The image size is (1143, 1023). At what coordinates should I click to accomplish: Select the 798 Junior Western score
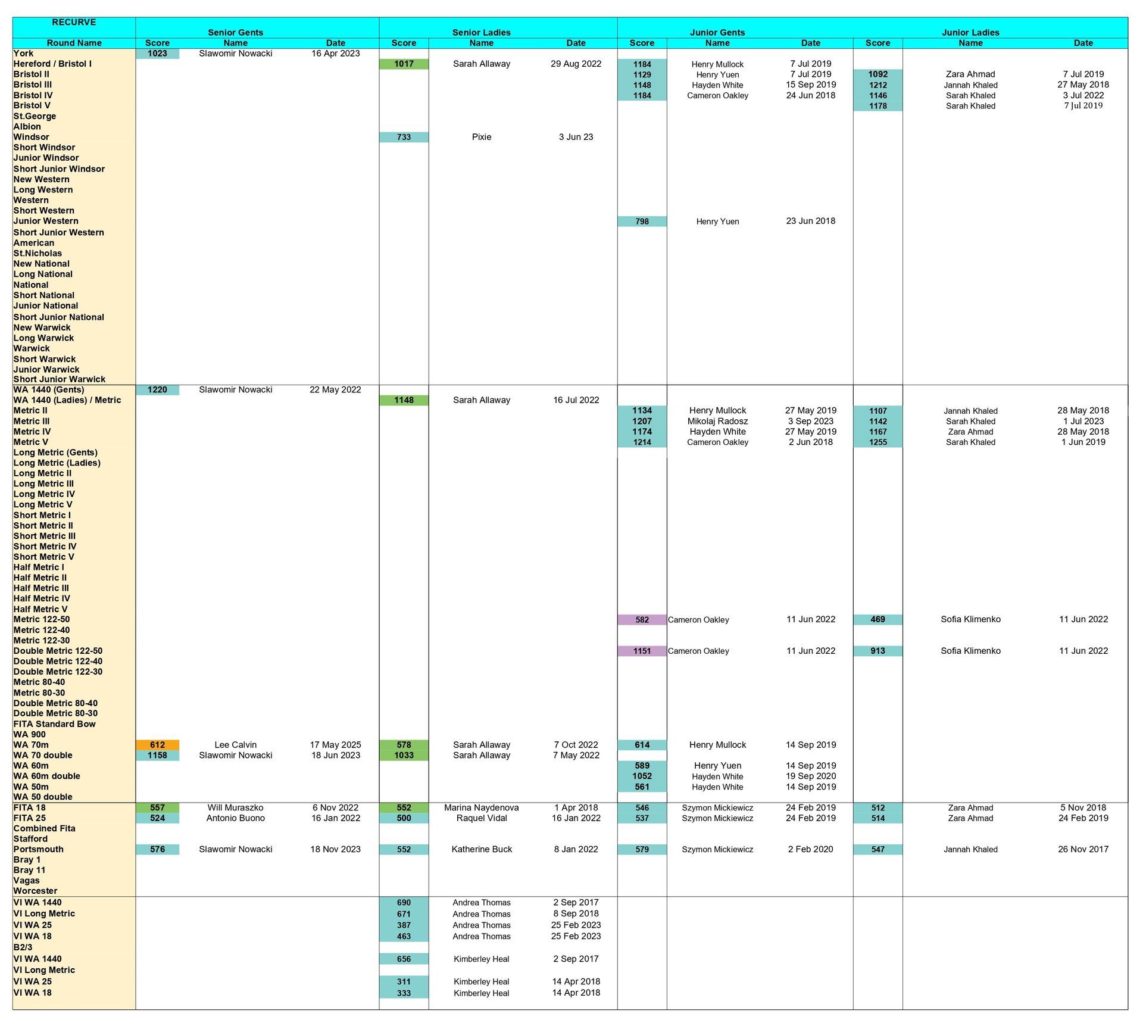coord(642,222)
